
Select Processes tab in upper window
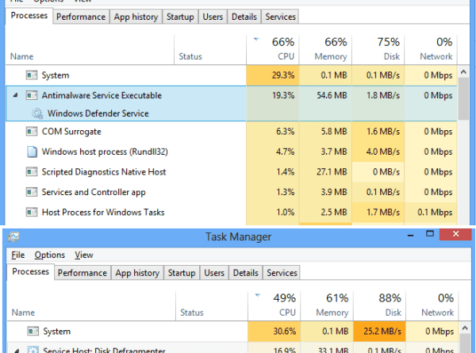pyautogui.click(x=29, y=16)
